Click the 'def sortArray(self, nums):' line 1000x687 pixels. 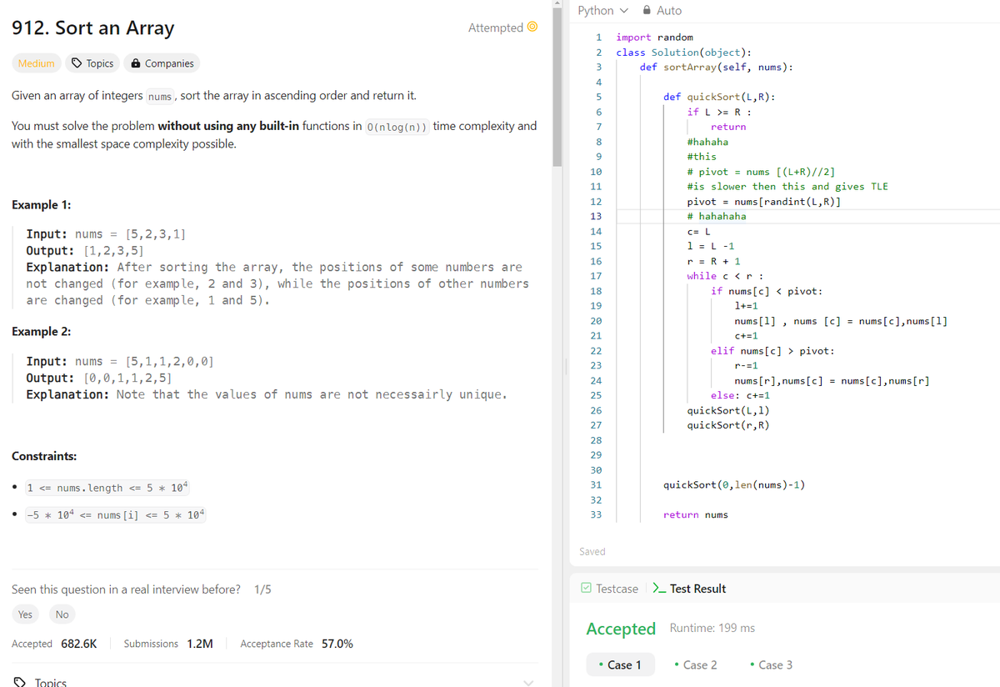tap(716, 68)
